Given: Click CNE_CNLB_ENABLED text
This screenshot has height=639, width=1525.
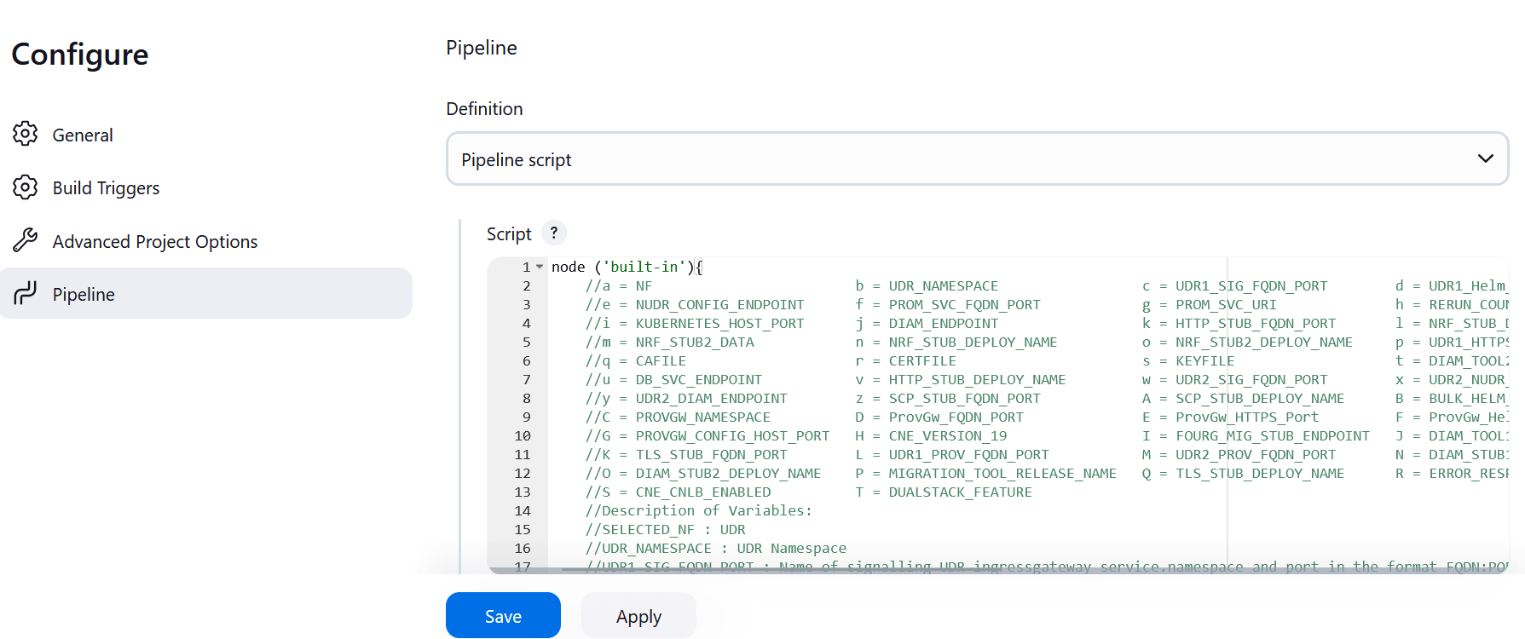Looking at the screenshot, I should 702,492.
